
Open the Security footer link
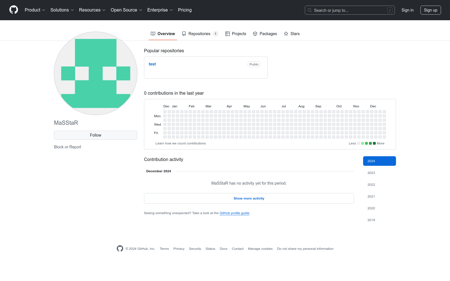point(195,249)
